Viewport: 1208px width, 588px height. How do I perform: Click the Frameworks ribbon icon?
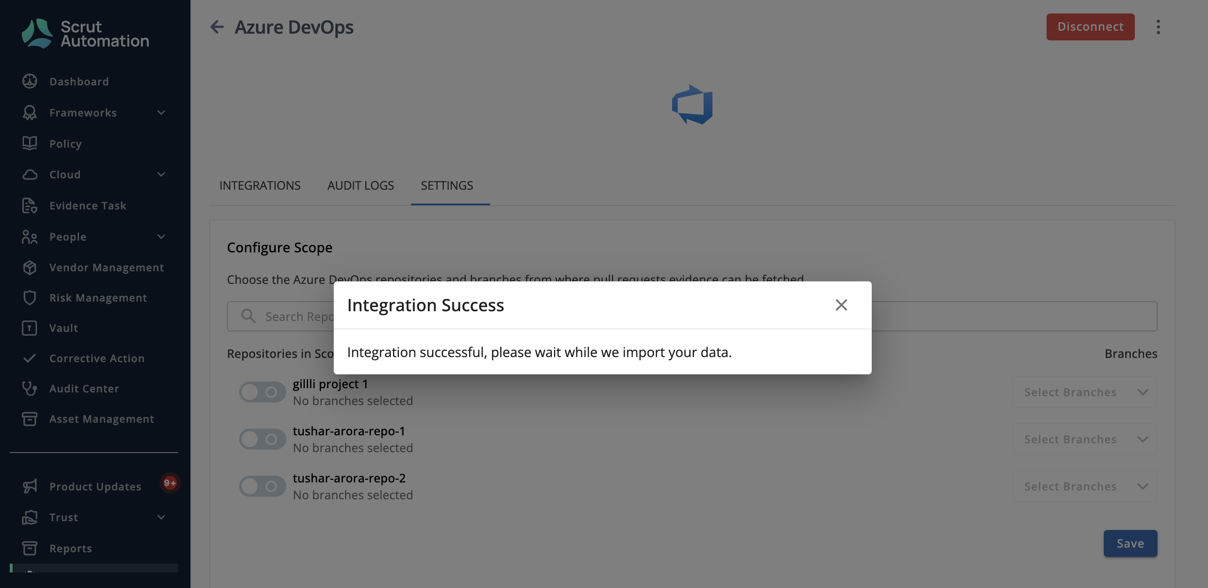click(x=29, y=113)
